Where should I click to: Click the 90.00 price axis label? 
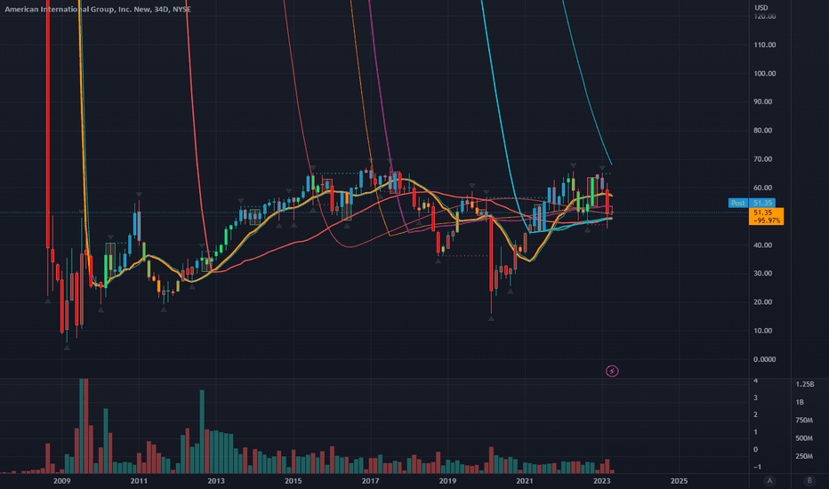pyautogui.click(x=762, y=101)
